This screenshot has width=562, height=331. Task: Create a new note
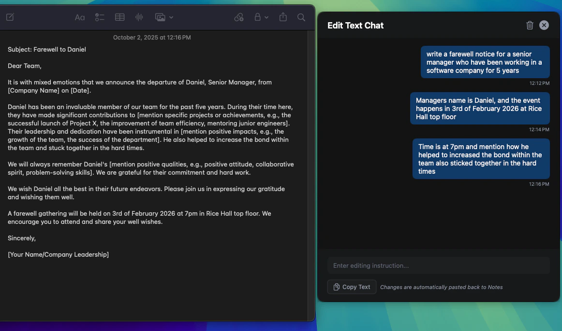click(x=11, y=17)
